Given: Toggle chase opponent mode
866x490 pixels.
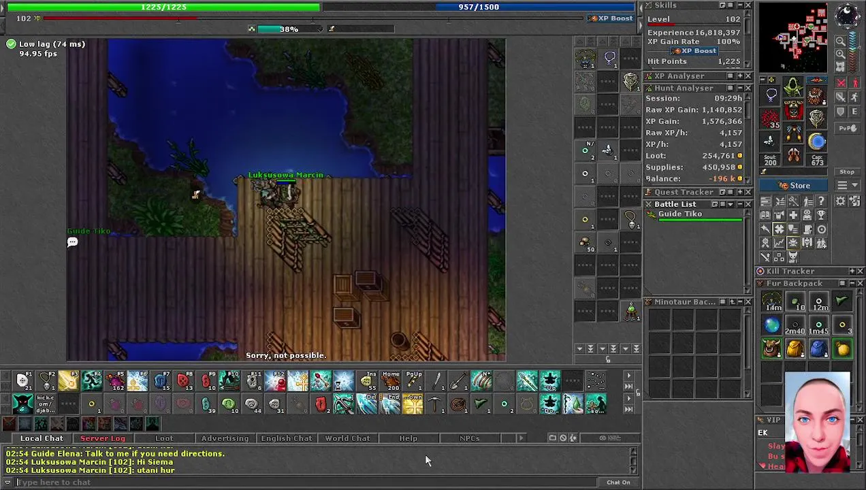Looking at the screenshot, I should (855, 97).
